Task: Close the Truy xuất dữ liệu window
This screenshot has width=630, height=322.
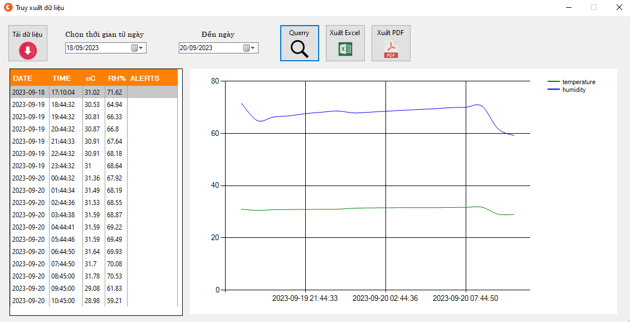Action: 619,7
